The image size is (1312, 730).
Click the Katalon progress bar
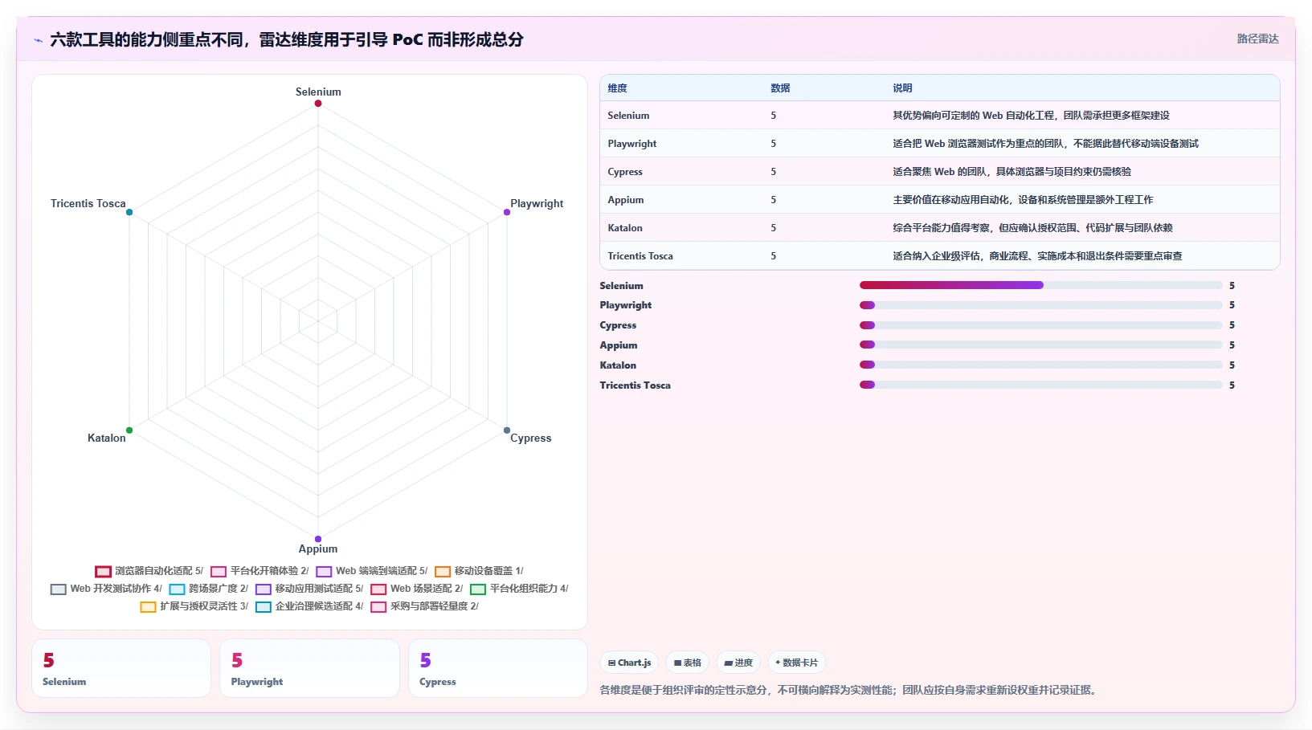[x=1041, y=365]
